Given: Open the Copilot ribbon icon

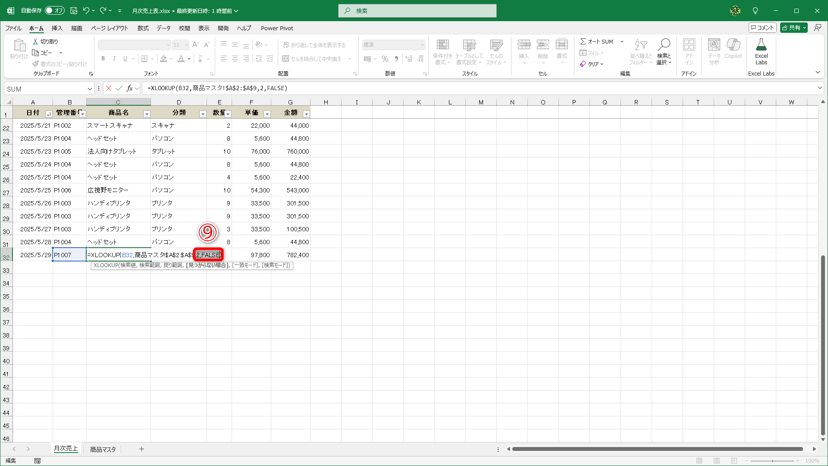Looking at the screenshot, I should [x=733, y=45].
